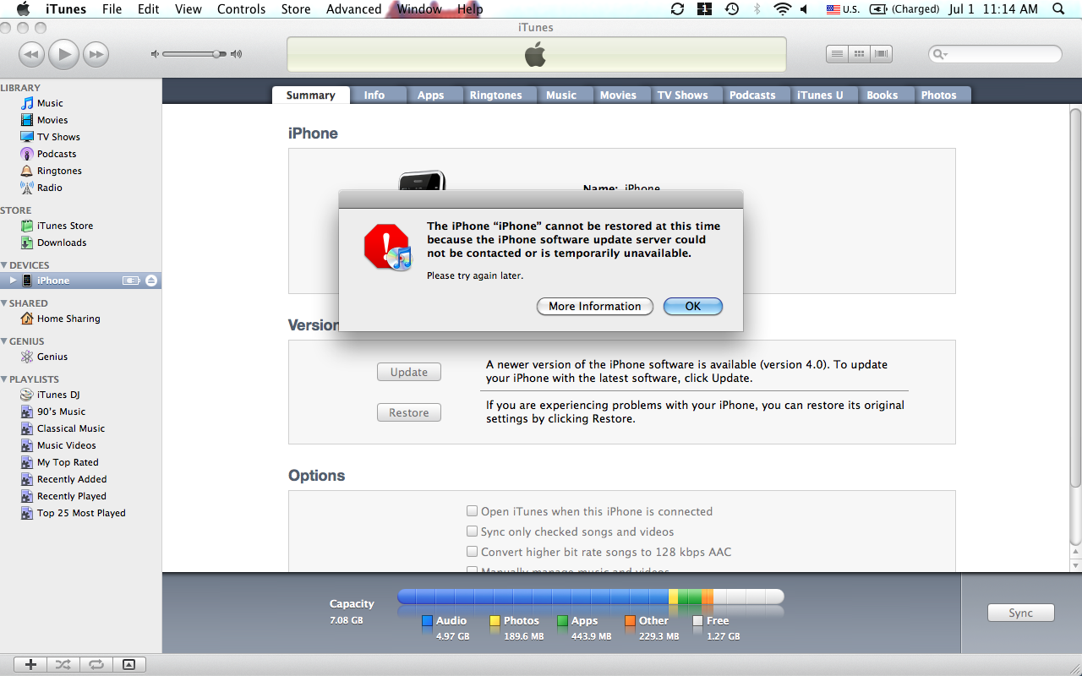Click More Information in dialog
1082x676 pixels.
tap(595, 306)
